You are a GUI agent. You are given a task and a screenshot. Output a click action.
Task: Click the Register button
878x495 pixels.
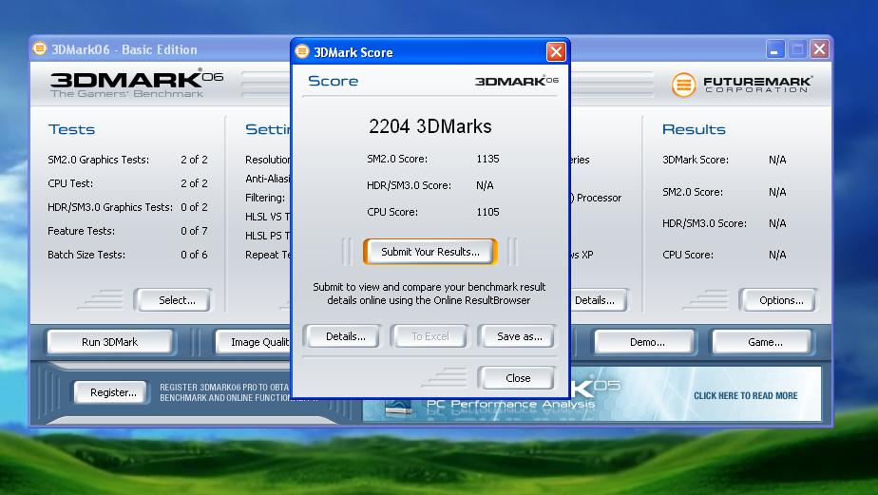(x=113, y=392)
